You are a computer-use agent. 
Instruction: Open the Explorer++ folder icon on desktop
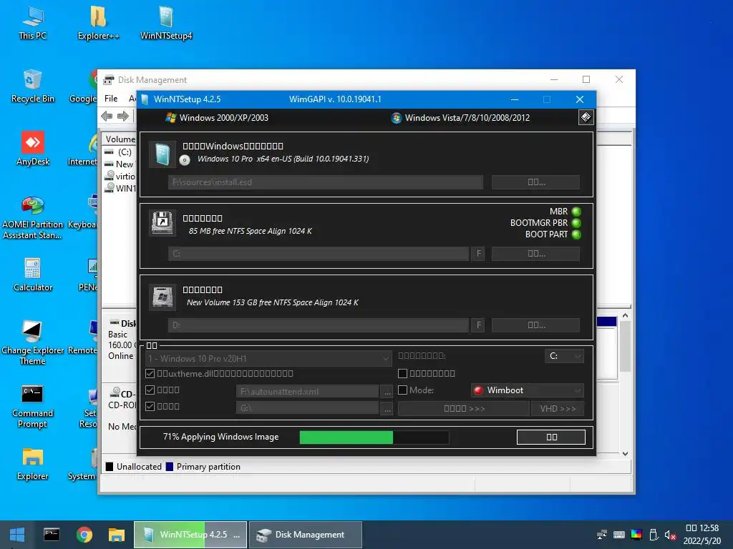[x=98, y=24]
